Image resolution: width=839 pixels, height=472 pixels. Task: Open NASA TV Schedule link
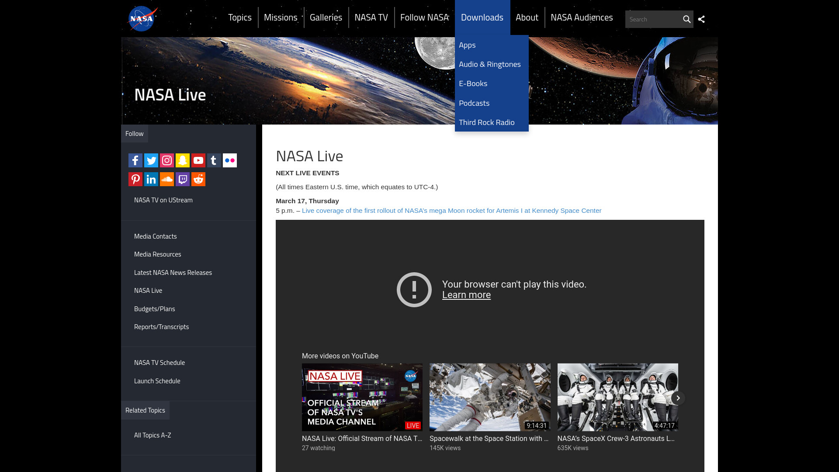(159, 363)
